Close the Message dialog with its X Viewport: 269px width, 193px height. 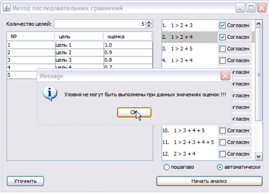point(225,76)
